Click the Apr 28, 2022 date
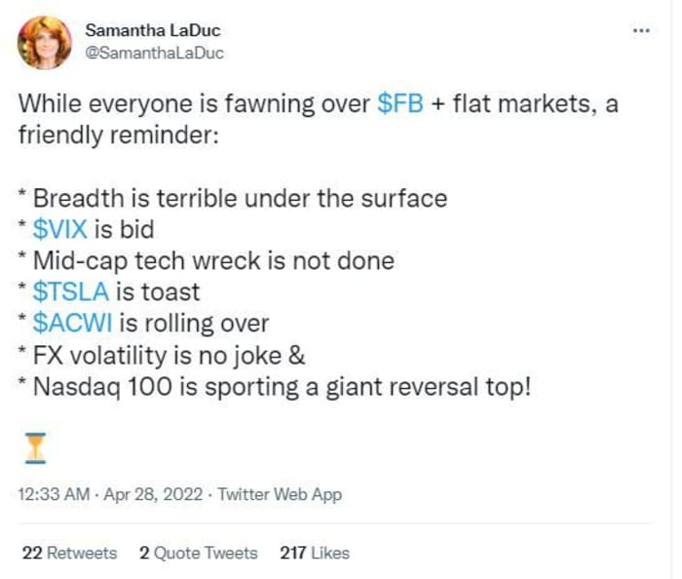The height and width of the screenshot is (579, 682). (x=153, y=494)
